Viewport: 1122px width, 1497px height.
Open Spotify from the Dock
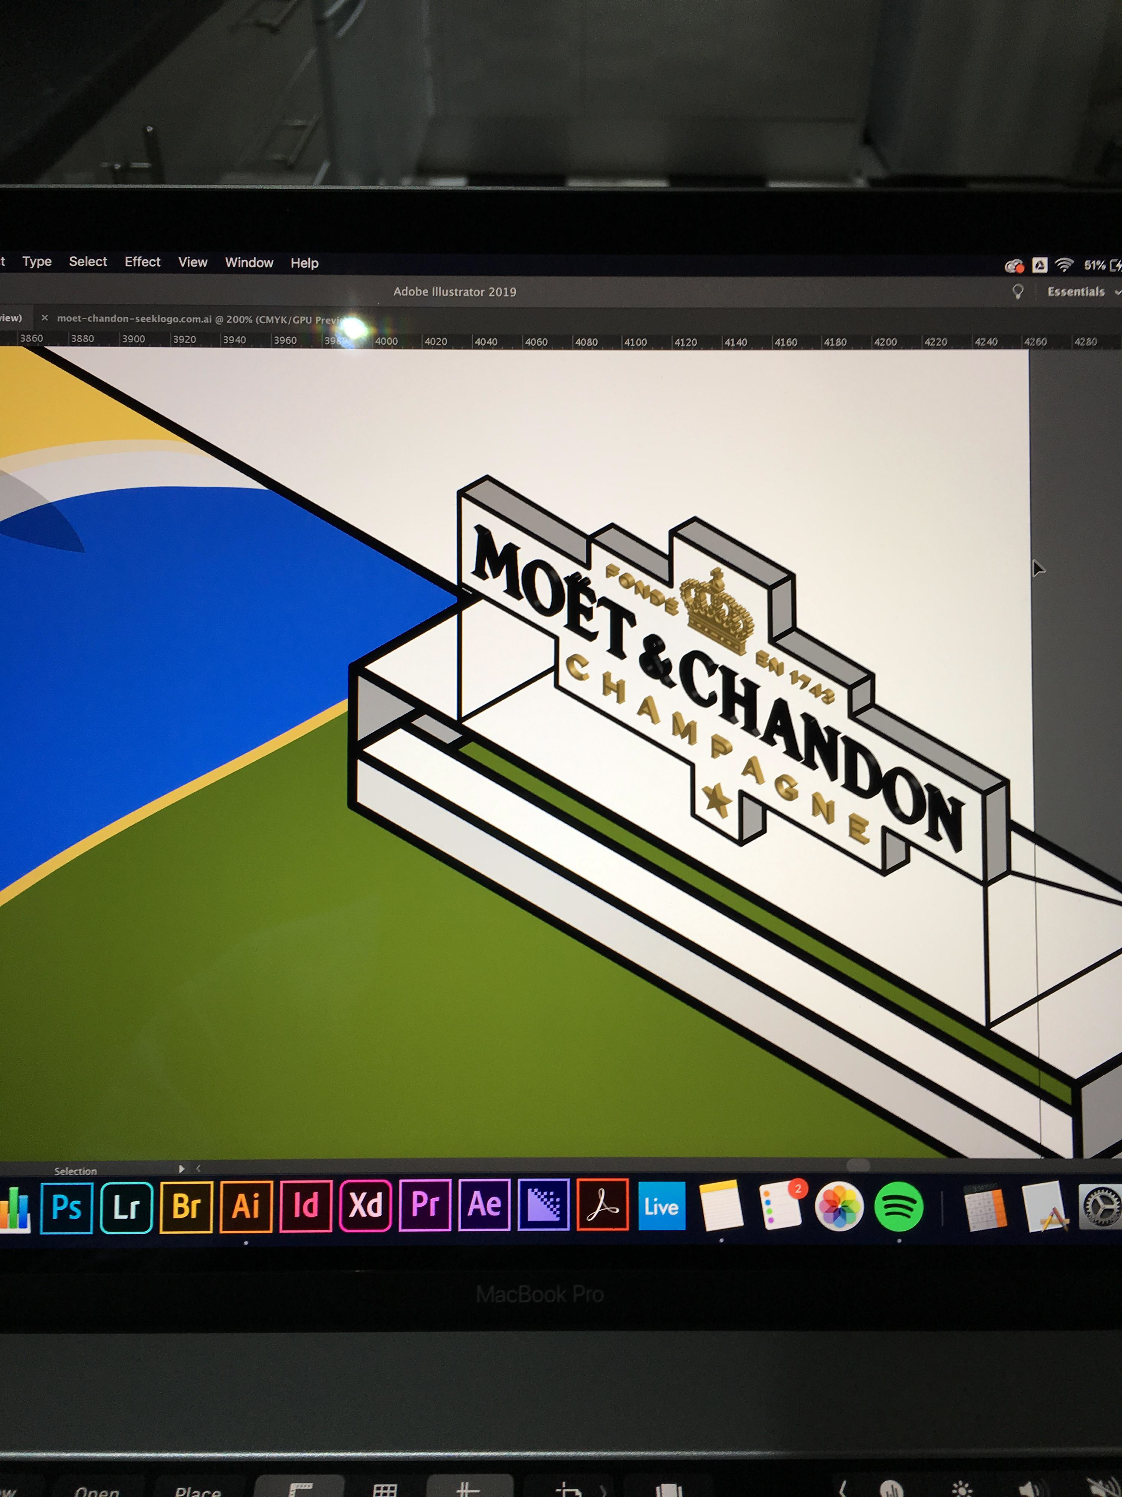tap(899, 1207)
